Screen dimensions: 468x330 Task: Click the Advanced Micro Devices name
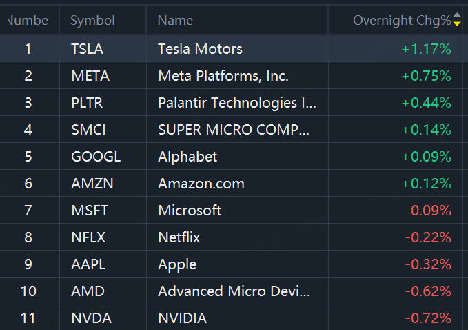(234, 291)
